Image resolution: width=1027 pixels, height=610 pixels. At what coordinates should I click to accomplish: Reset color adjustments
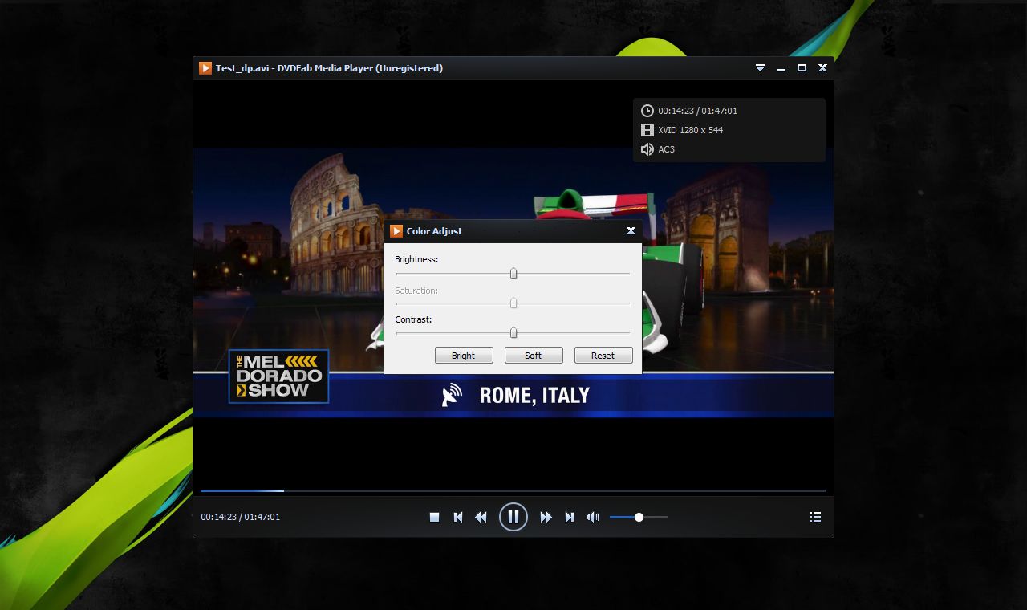pyautogui.click(x=603, y=356)
